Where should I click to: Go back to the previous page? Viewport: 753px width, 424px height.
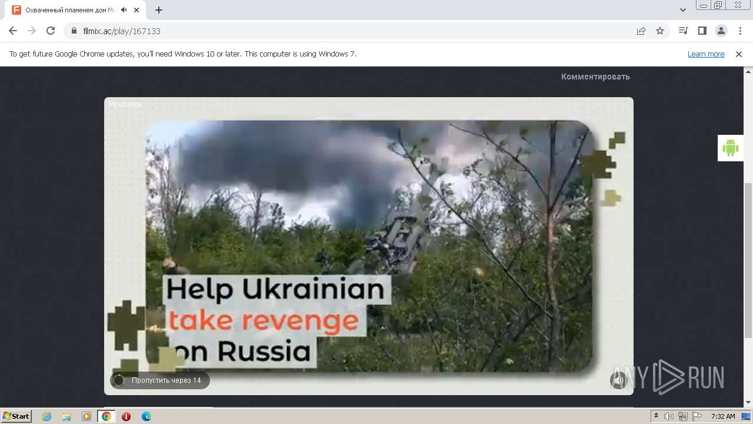13,31
